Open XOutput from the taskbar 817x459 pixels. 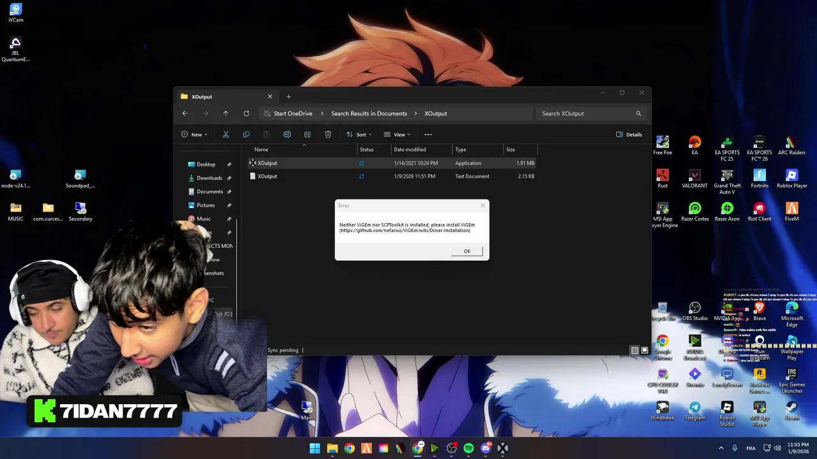tap(503, 448)
